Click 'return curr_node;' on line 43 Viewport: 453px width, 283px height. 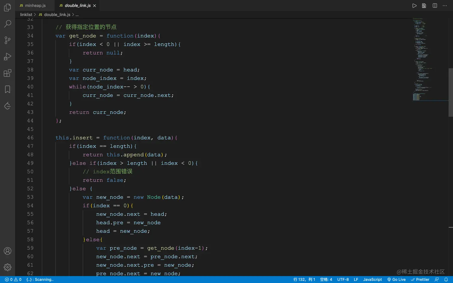(98, 112)
